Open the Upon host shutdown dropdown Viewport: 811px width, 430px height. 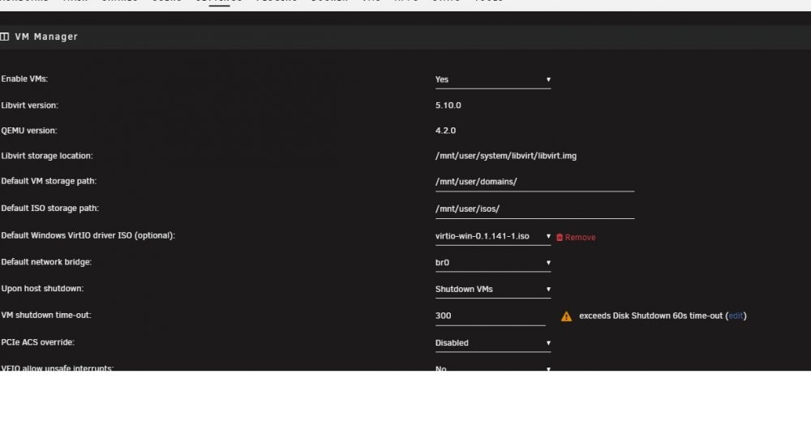[x=493, y=290]
